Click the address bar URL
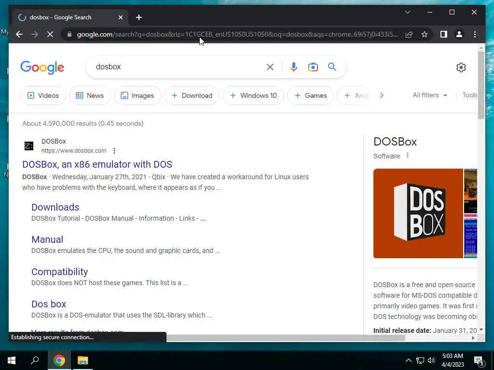Image resolution: width=494 pixels, height=370 pixels. 237,34
